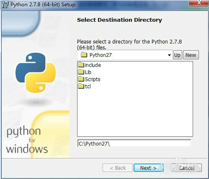Click the folder icon beside tcl

click(x=81, y=86)
